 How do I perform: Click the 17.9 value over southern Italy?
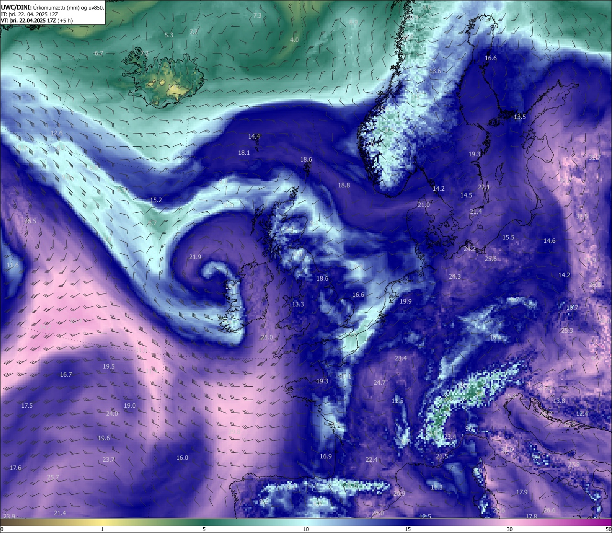522,492
